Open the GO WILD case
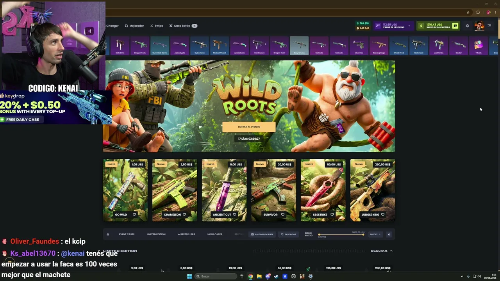This screenshot has width=500, height=281. pos(125,190)
